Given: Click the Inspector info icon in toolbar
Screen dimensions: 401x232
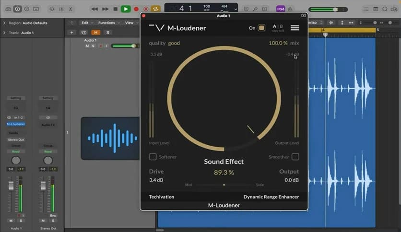Looking at the screenshot, I should tap(17, 9).
